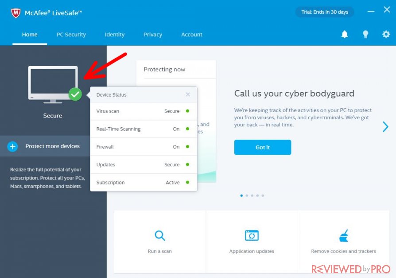Open the PC Security tab
This screenshot has height=278, width=396.
tap(71, 35)
